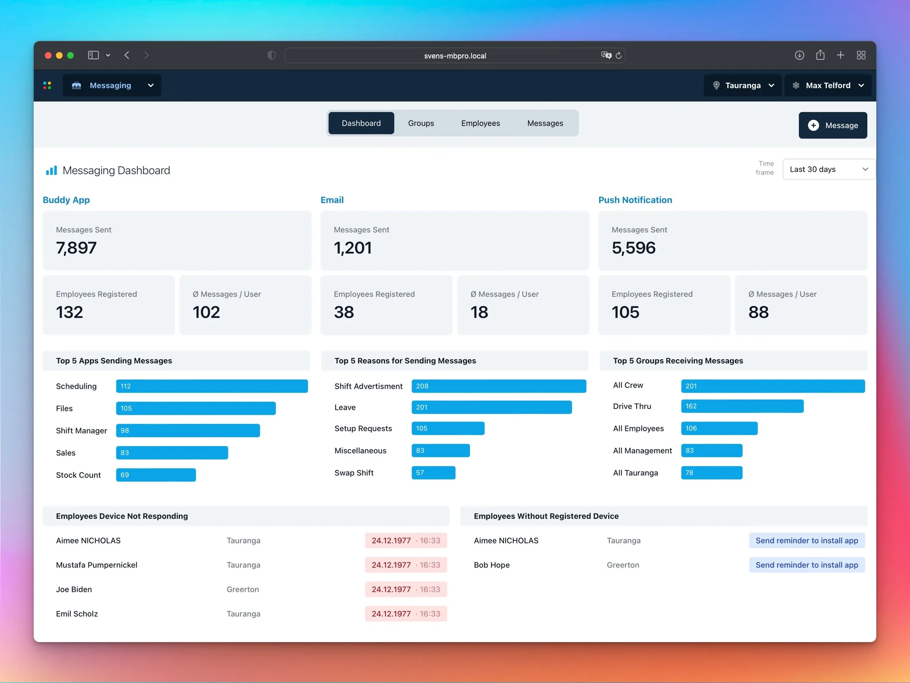This screenshot has height=683, width=910.
Task: Click the Swap Shift 57 bar
Action: [x=434, y=473]
